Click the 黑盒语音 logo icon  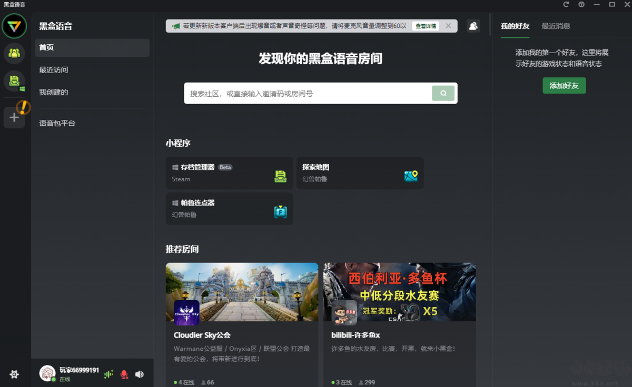click(14, 26)
